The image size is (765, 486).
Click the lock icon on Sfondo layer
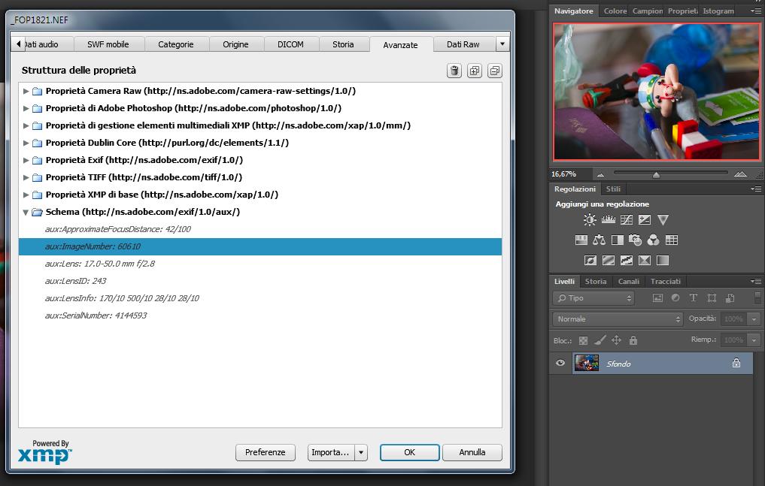[x=736, y=364]
